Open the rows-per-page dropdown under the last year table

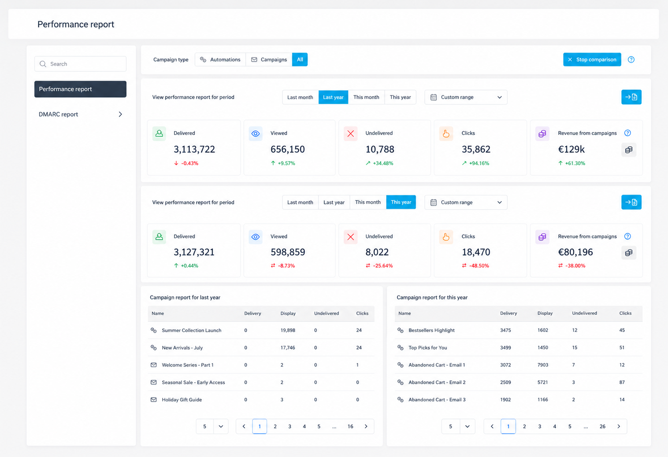212,426
